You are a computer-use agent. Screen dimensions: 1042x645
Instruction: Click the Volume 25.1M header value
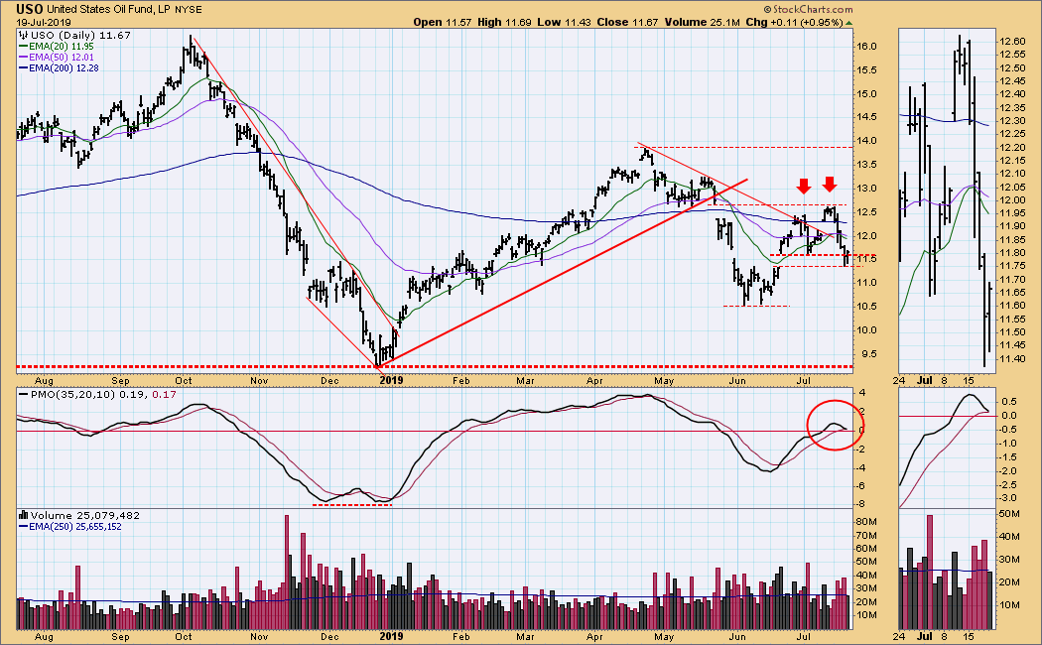point(701,22)
